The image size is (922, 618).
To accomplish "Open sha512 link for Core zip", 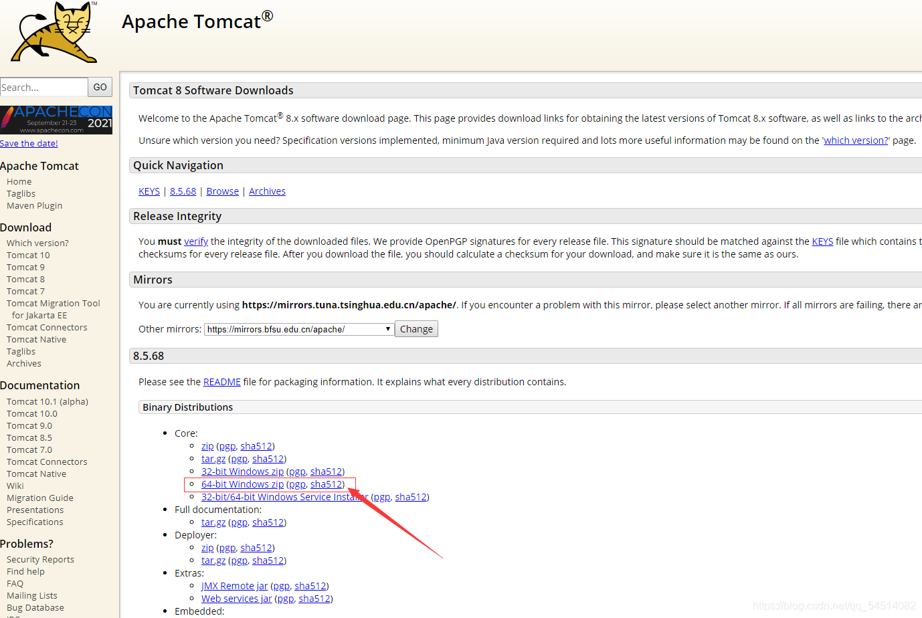I will pos(256,446).
